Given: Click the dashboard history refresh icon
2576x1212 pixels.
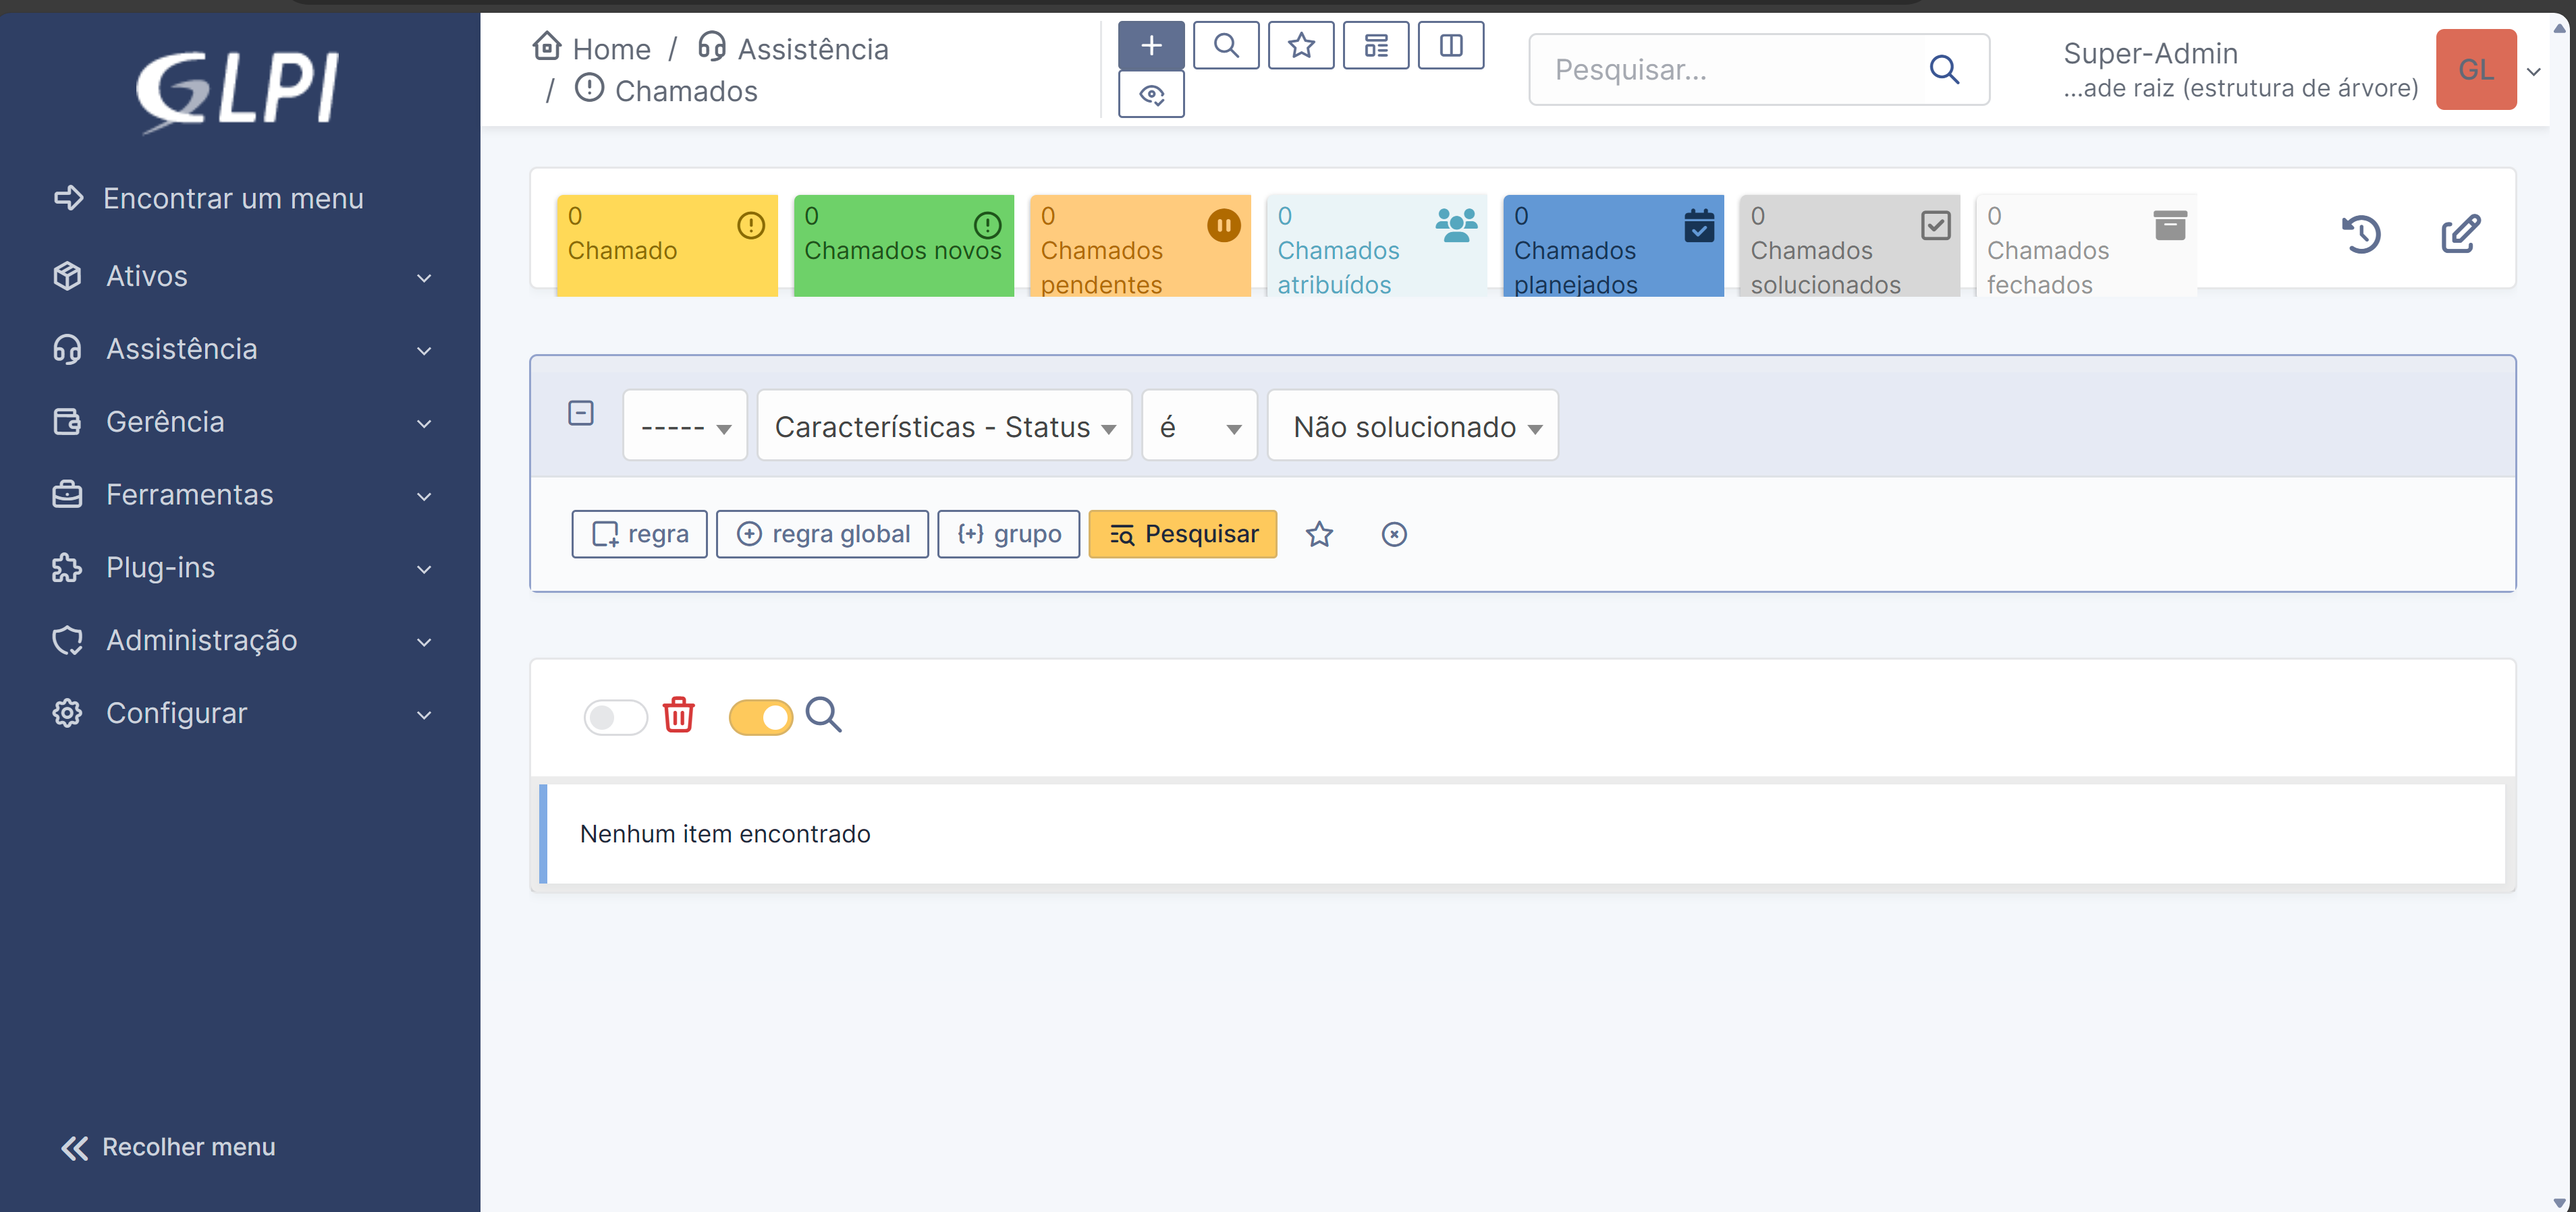Looking at the screenshot, I should point(2362,234).
